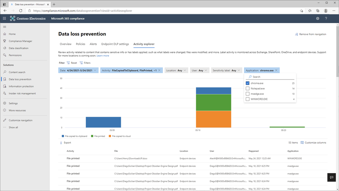Collapse the navigation hamburger menu
Screen dimensions: 339x191
(5, 27)
